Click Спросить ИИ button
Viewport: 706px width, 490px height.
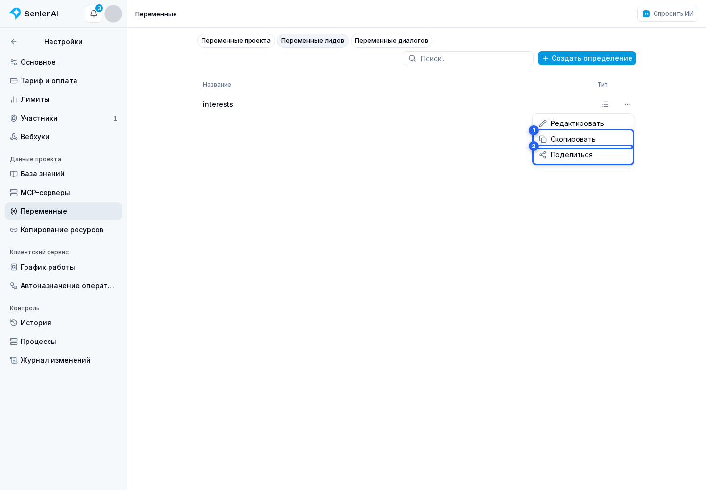[x=668, y=14]
